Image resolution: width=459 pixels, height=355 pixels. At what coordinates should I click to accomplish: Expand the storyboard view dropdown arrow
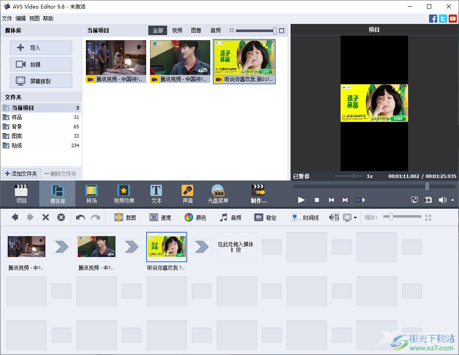[356, 218]
